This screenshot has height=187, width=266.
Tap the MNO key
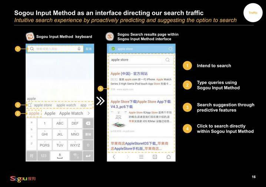(75, 134)
